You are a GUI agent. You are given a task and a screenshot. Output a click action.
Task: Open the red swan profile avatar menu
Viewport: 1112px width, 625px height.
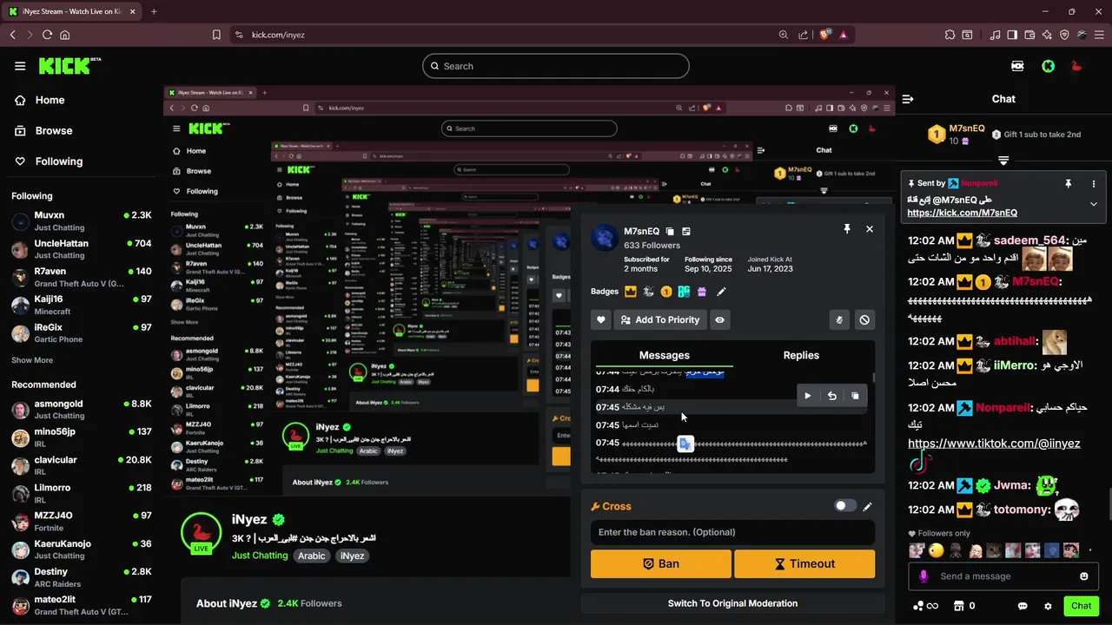(1077, 66)
